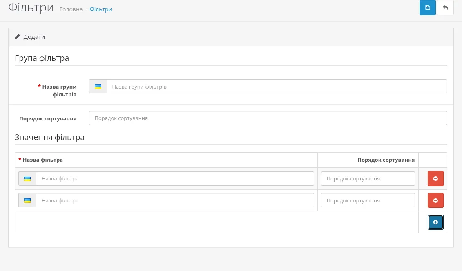Open the Фільтри breadcrumb link
The width and height of the screenshot is (462, 271).
coord(101,9)
